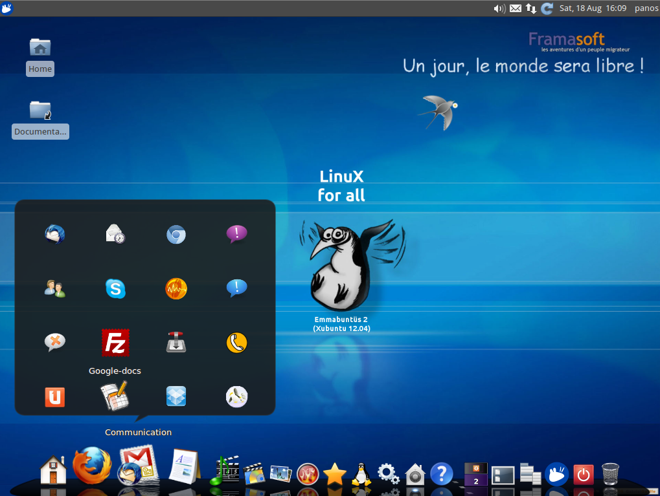Image resolution: width=660 pixels, height=496 pixels.
Task: Open the XChat speech bubble icon
Action: click(x=54, y=343)
